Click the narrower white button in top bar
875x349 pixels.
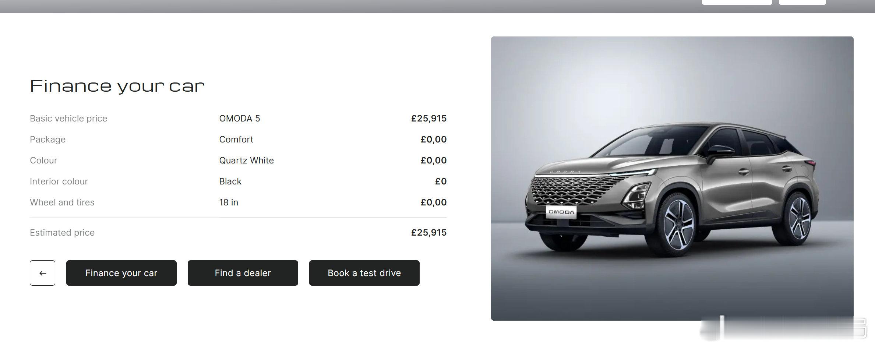[802, 2]
